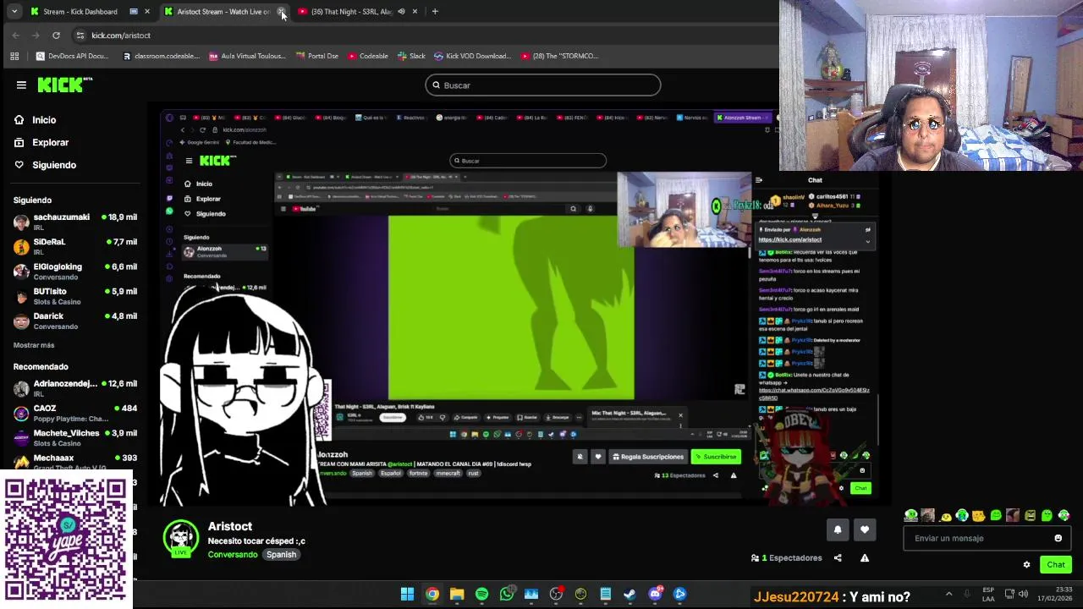
Task: Open Portal Dse bookmark
Action: coord(317,56)
